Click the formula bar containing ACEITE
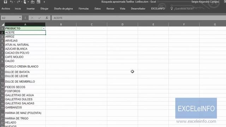Image resolution: width=226 pixels, height=127 pixels. pos(139,18)
